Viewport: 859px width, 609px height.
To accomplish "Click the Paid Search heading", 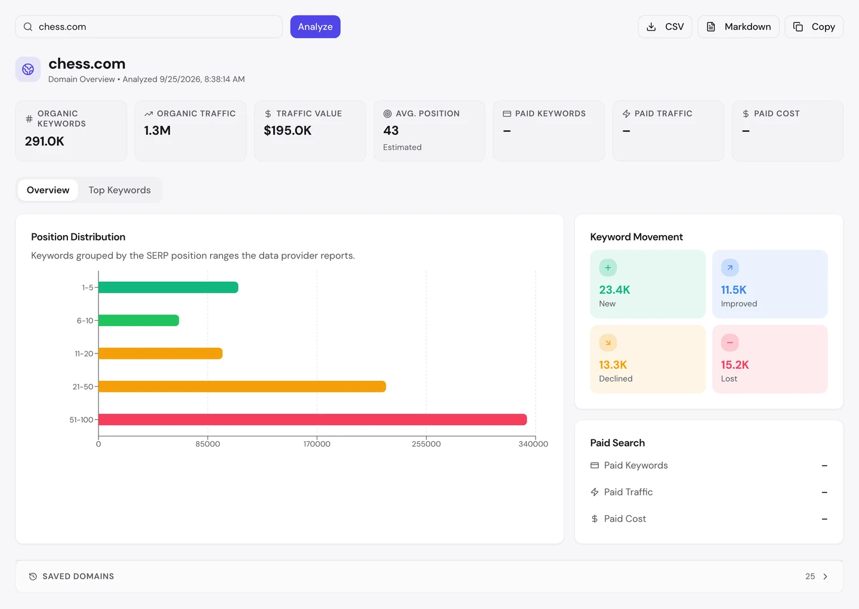I will (x=617, y=443).
